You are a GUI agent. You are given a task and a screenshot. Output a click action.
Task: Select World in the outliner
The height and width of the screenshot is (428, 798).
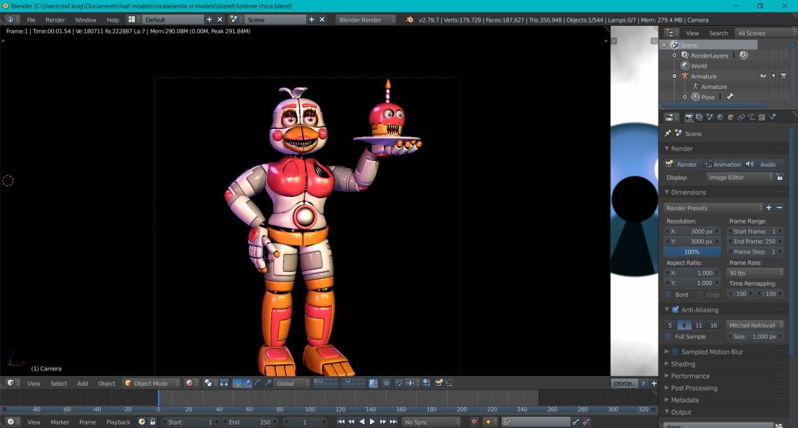click(x=699, y=66)
